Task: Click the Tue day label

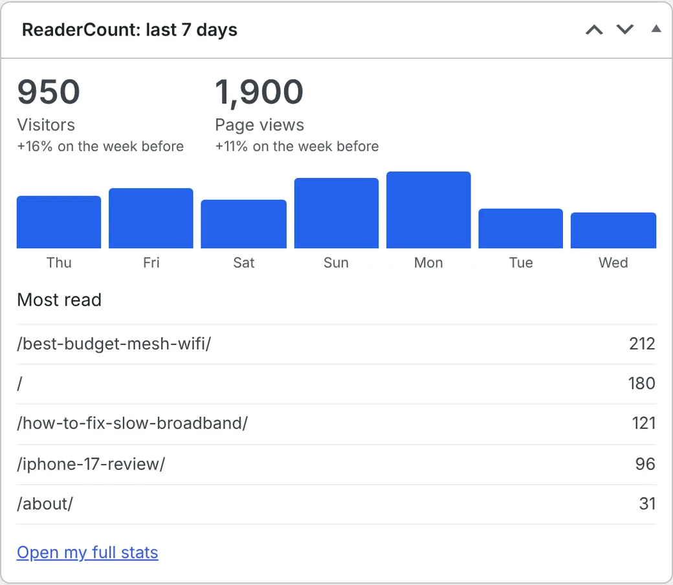Action: point(521,263)
